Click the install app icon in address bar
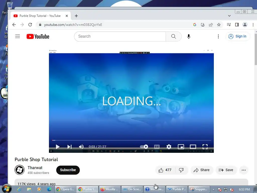 point(203,25)
